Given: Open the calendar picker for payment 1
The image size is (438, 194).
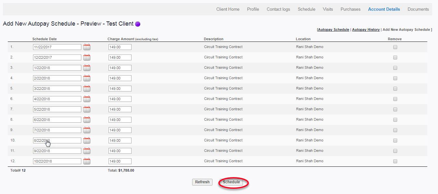Looking at the screenshot, I should click(86, 47).
